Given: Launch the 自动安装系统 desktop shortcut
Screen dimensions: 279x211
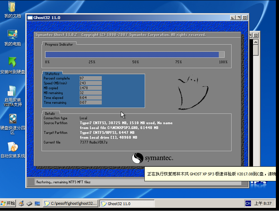Looking at the screenshot, I should click(12, 150).
